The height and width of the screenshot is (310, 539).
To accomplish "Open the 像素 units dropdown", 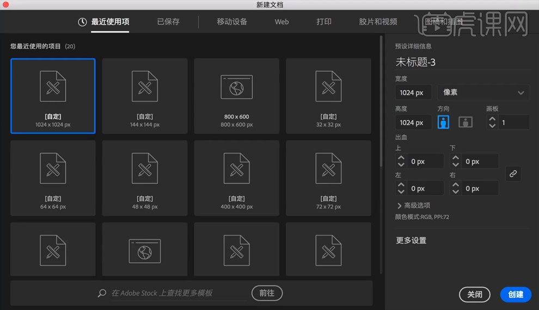I will (x=483, y=92).
